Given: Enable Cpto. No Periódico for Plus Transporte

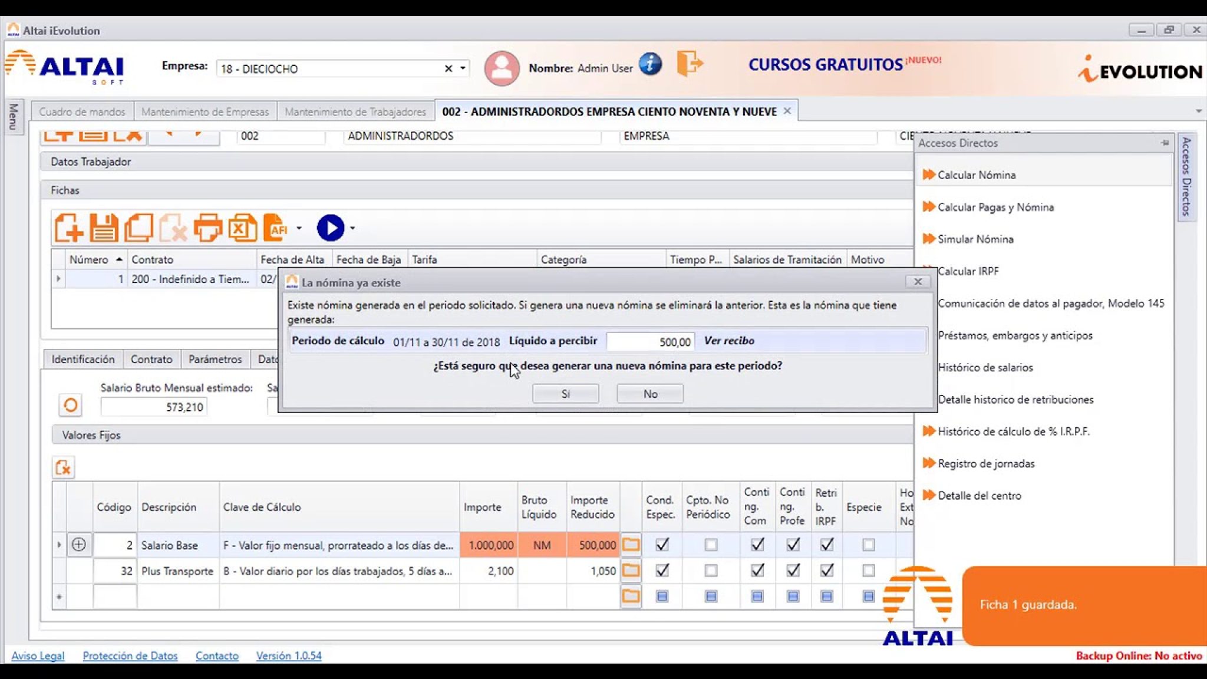Looking at the screenshot, I should (711, 571).
